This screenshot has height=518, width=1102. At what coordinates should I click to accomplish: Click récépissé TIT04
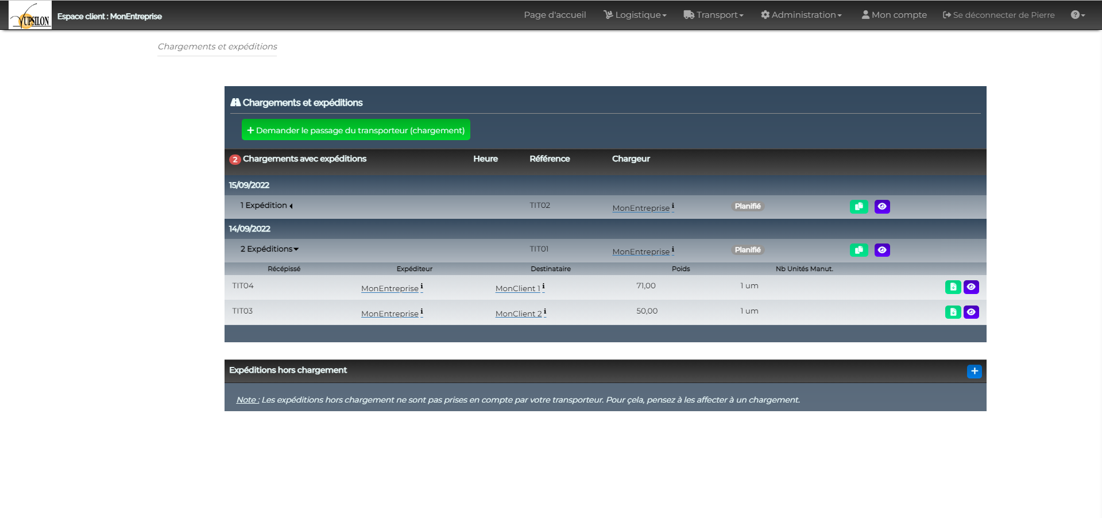pos(243,285)
